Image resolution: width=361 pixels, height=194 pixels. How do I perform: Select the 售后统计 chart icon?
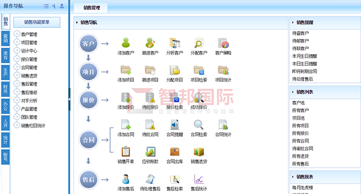199,179
